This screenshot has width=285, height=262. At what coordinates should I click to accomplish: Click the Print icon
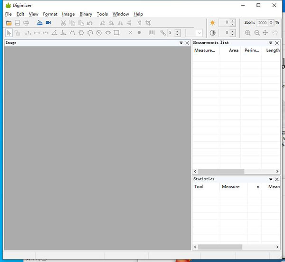point(26,23)
